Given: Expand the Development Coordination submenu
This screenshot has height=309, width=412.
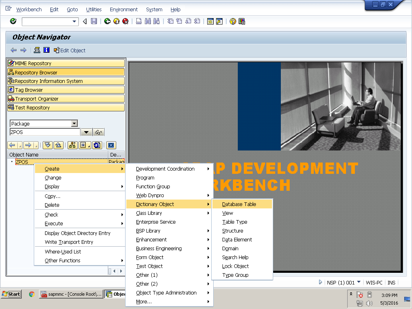Looking at the screenshot, I should [208, 169].
